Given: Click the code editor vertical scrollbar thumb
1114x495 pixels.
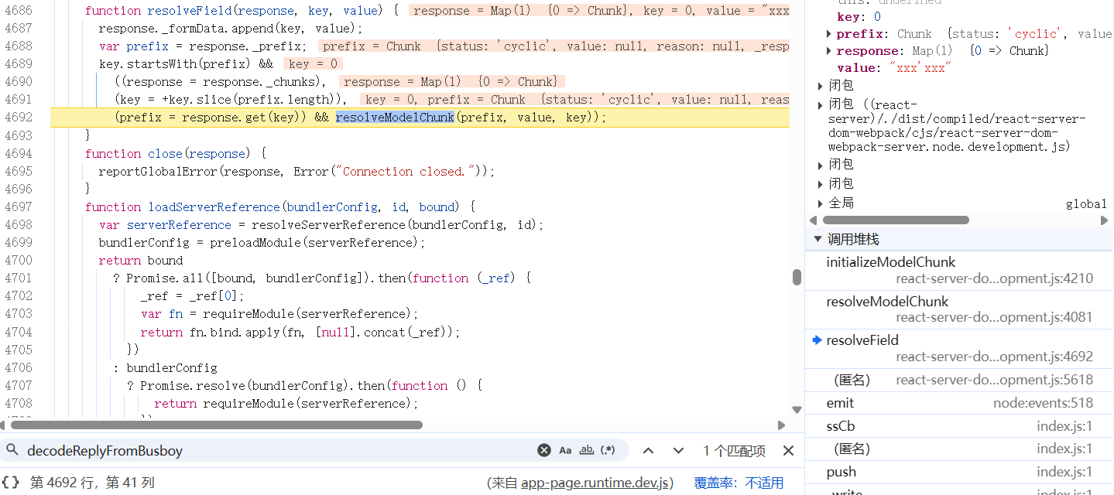Looking at the screenshot, I should point(797,277).
